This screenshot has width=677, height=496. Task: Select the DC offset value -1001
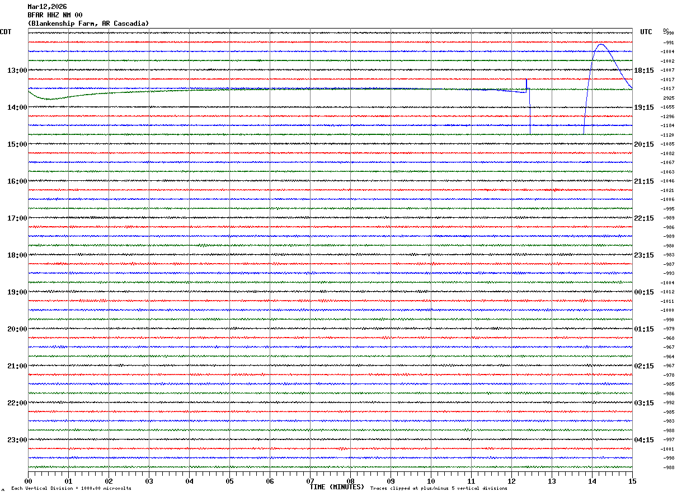tap(668, 448)
